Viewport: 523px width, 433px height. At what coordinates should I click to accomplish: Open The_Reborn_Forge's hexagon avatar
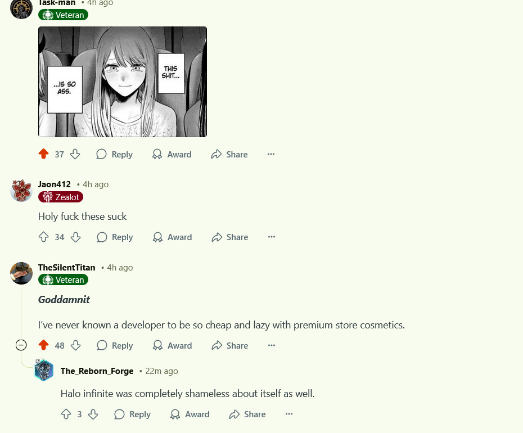(44, 370)
